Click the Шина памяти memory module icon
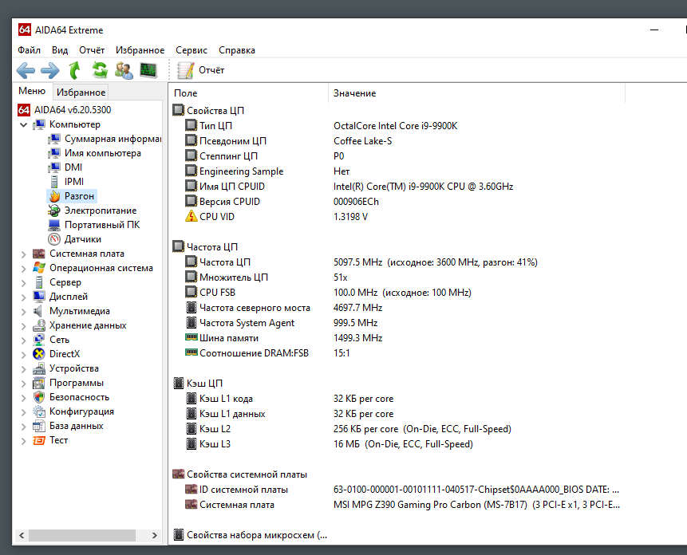Viewport: 687px width, 555px height. (x=191, y=337)
